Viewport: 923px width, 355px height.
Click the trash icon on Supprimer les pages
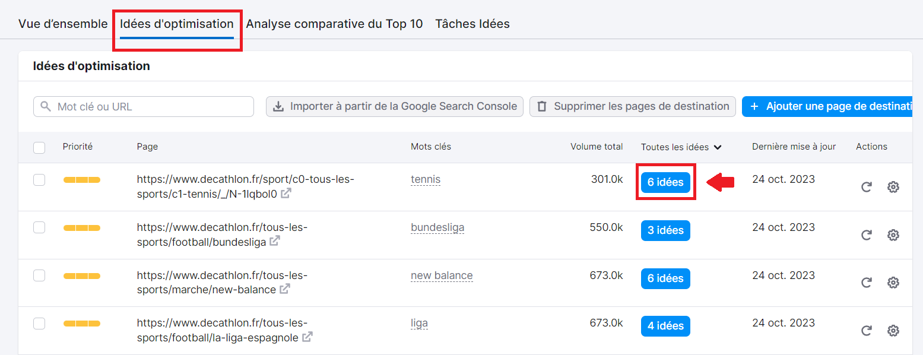click(x=541, y=106)
